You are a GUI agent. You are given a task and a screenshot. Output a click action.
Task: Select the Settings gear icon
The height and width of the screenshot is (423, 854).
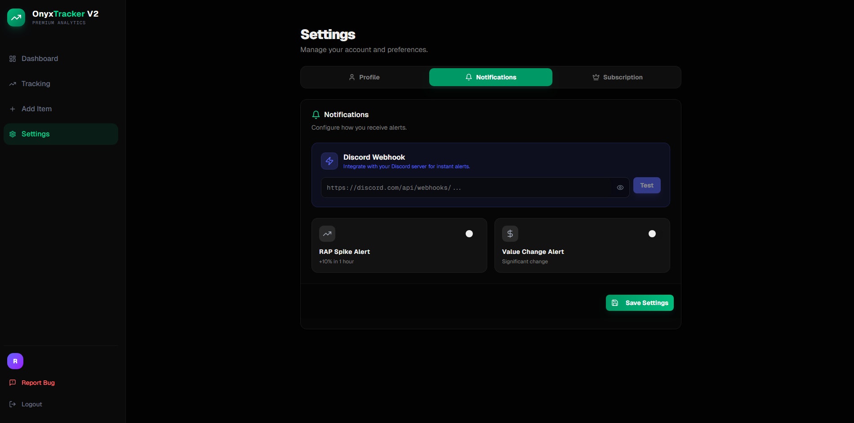coord(13,134)
